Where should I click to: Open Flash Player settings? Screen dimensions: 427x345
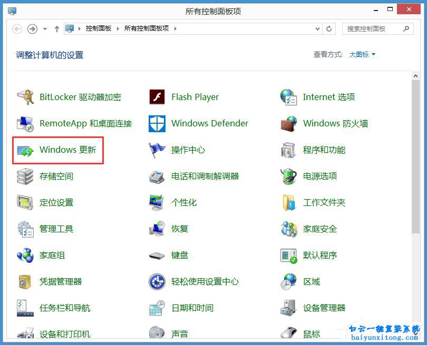coord(195,97)
